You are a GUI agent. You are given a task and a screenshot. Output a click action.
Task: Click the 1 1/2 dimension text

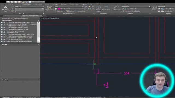pyautogui.click(x=106, y=85)
